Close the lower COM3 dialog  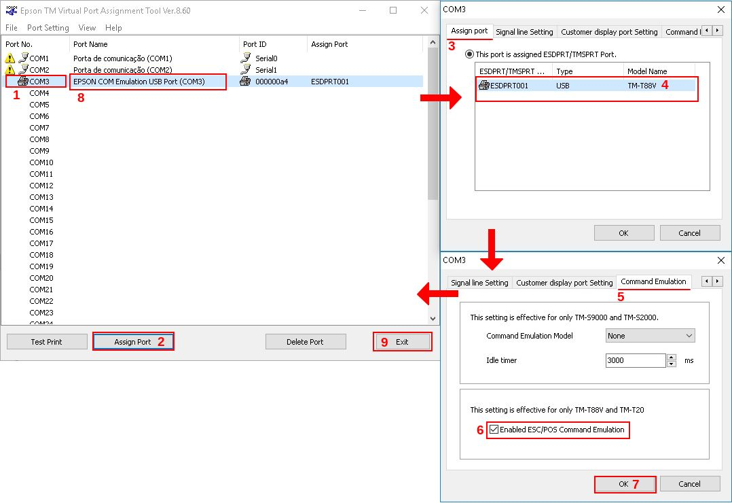(x=721, y=260)
